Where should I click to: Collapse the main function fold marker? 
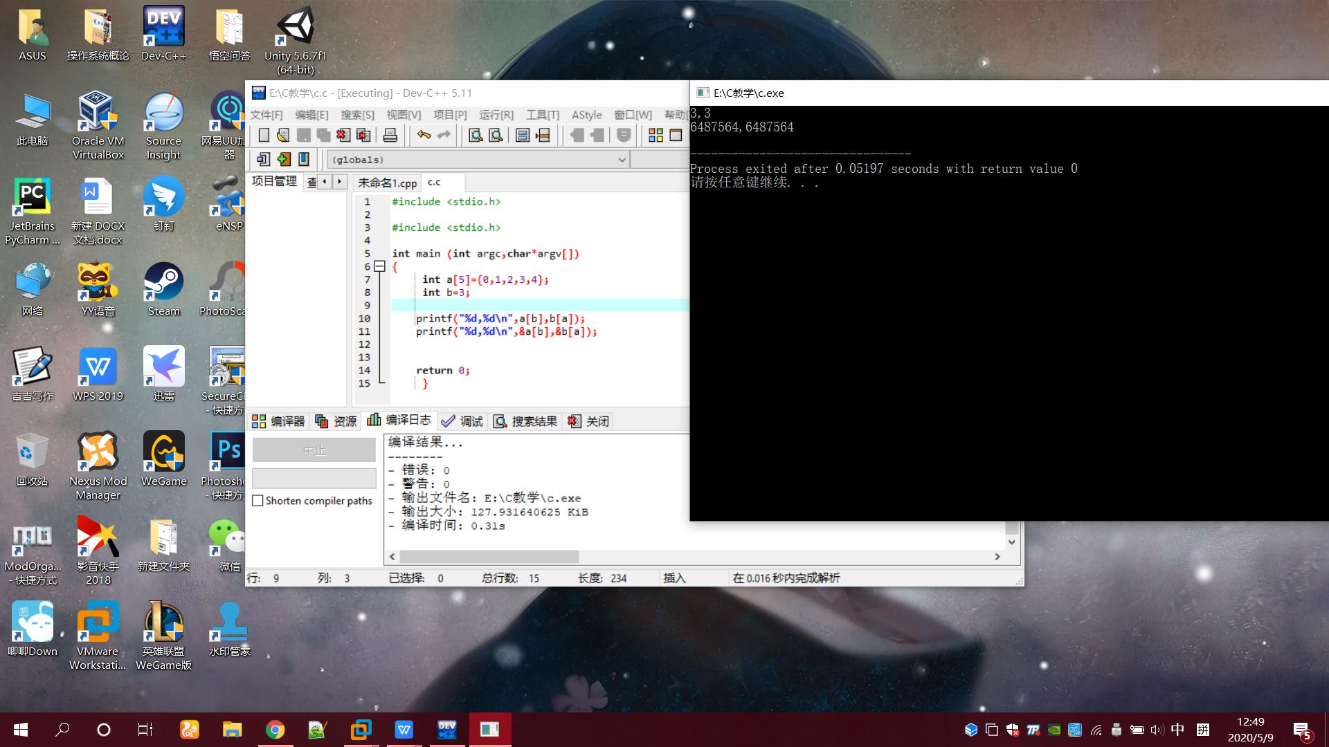379,266
